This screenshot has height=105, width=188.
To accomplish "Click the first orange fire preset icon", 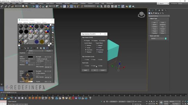I will [30, 98].
